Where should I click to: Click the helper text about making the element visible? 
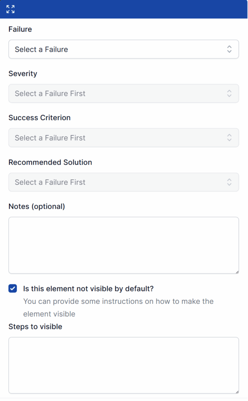[x=118, y=307]
